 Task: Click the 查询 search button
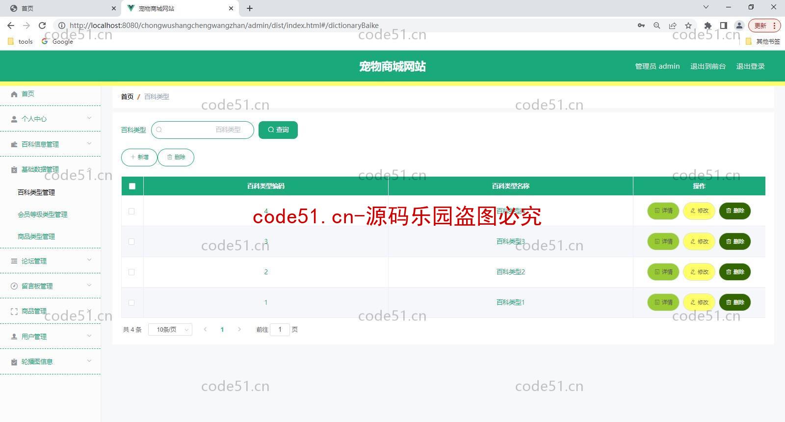click(278, 130)
